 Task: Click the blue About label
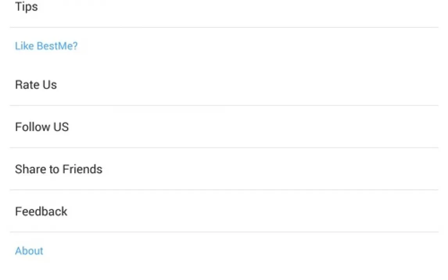[x=29, y=251]
